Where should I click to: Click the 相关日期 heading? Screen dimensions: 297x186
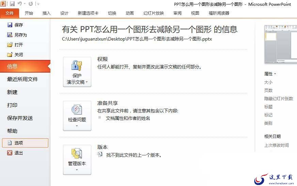[272, 136]
